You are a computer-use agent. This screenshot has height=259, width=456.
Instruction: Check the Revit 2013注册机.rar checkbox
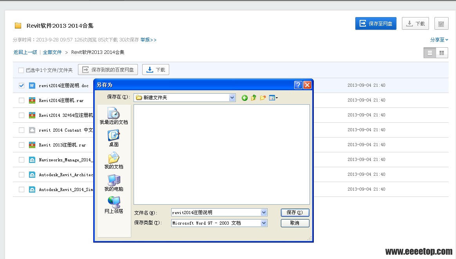coord(22,145)
